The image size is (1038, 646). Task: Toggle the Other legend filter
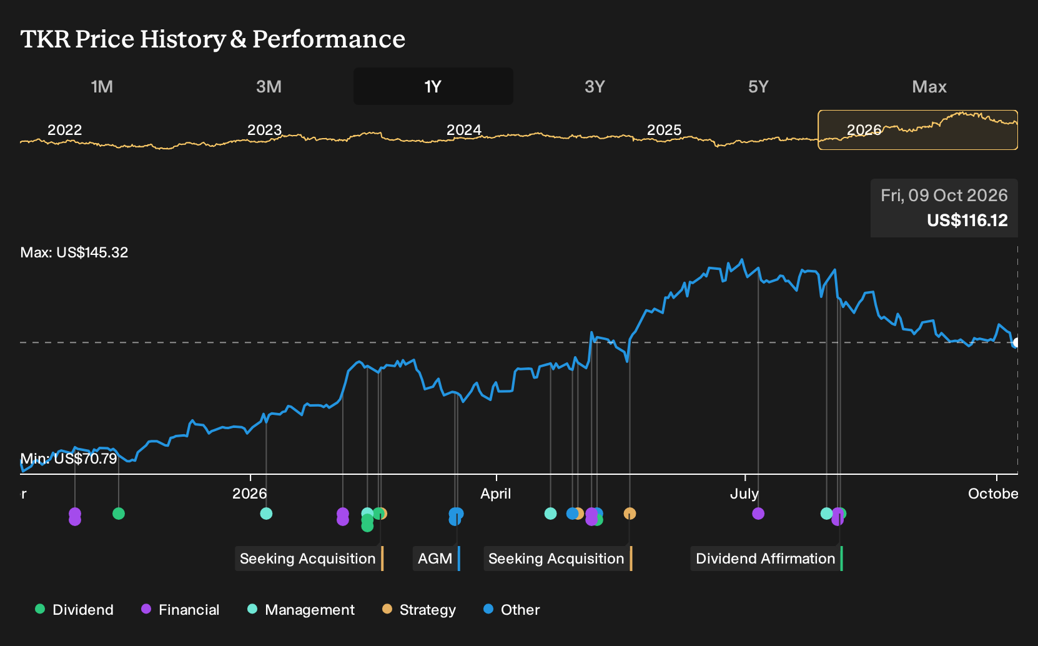click(x=512, y=610)
